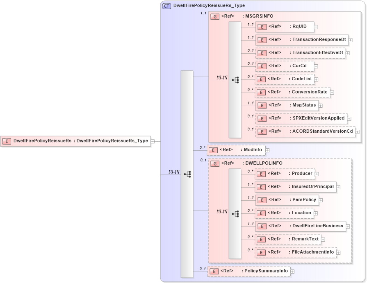The image size is (367, 283).
Task: Select the E icon of the RqUID element
Action: click(x=261, y=27)
